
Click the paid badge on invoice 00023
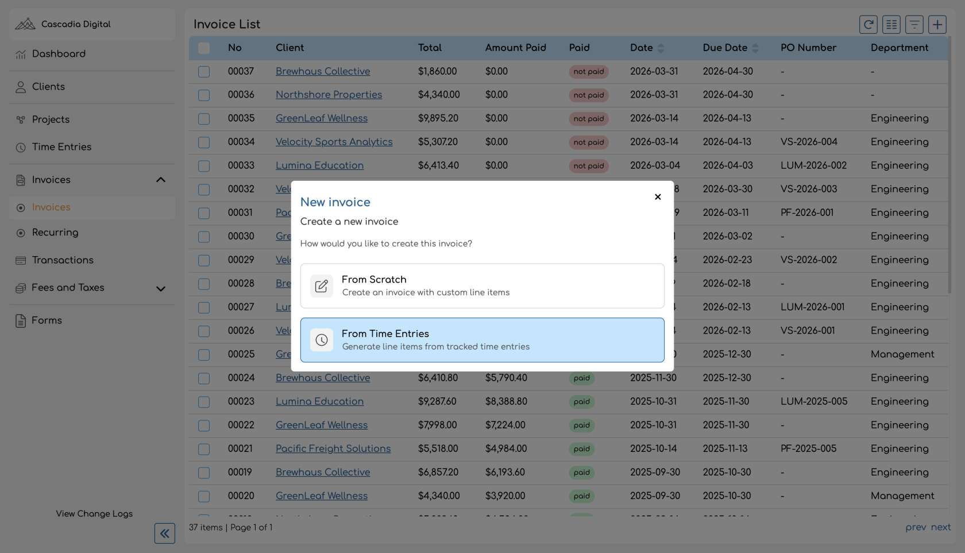(582, 402)
